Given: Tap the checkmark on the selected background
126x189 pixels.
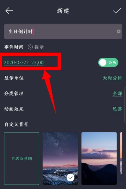Looking at the screenshot, I should 70,178.
